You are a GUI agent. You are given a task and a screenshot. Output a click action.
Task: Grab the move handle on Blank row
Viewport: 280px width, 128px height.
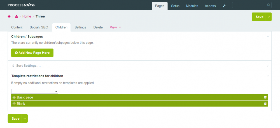tap(14, 104)
